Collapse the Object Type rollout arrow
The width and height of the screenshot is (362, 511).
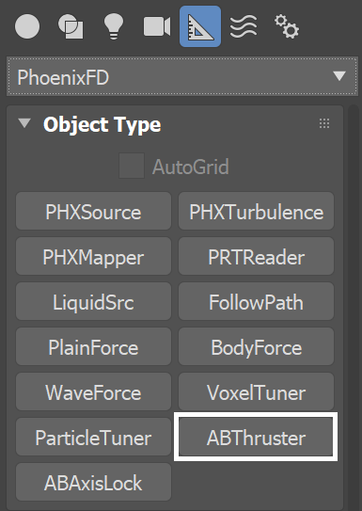click(x=24, y=123)
